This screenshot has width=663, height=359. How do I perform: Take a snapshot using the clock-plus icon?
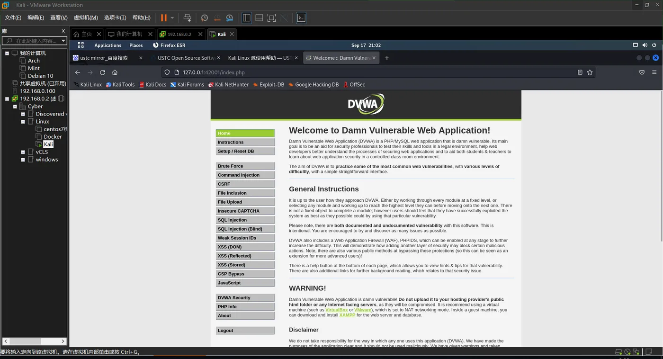[x=205, y=18]
